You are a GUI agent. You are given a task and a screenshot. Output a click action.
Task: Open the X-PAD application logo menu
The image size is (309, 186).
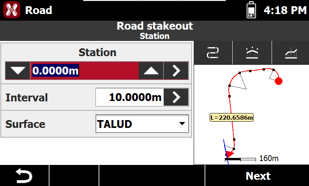[12, 10]
